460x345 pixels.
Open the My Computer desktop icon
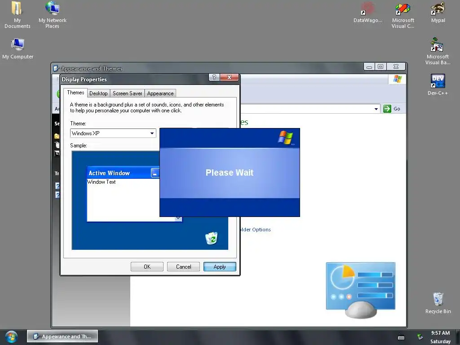tap(18, 49)
